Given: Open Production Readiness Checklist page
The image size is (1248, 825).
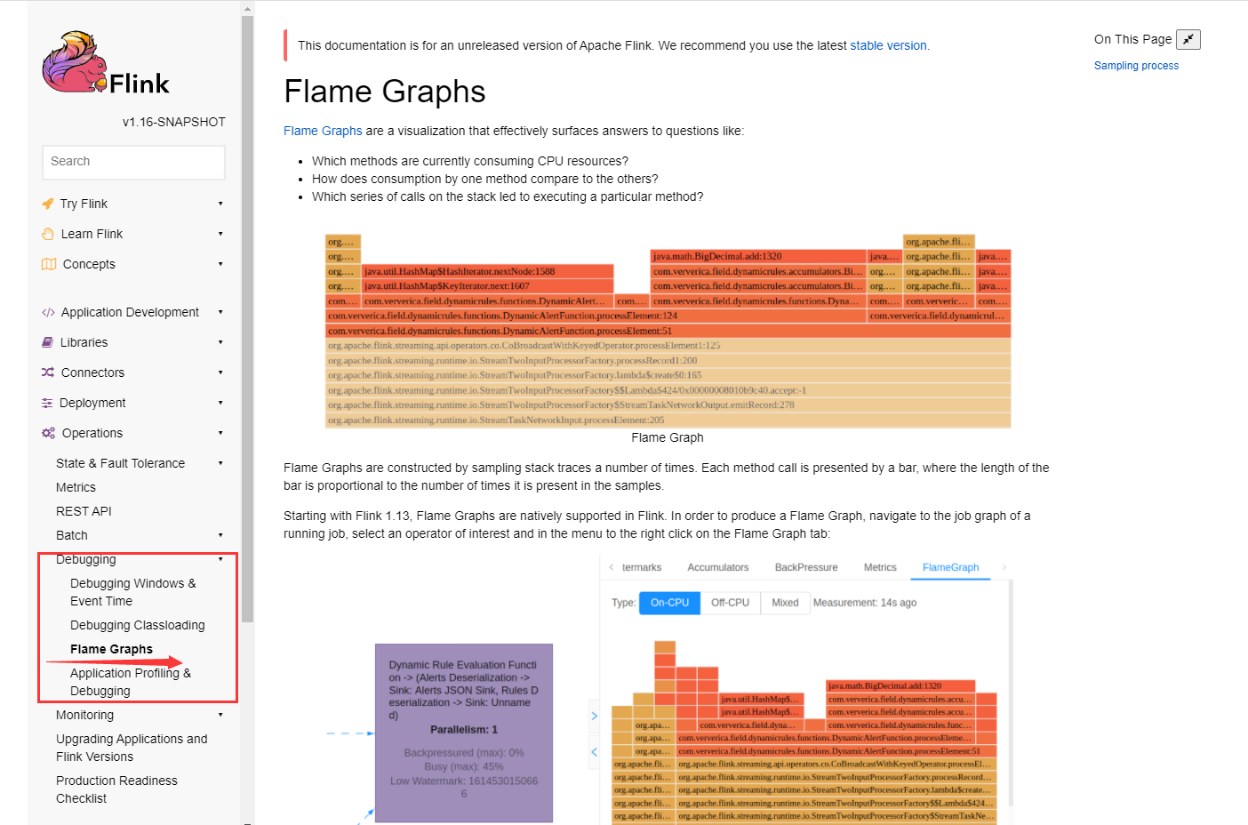Looking at the screenshot, I should [116, 789].
